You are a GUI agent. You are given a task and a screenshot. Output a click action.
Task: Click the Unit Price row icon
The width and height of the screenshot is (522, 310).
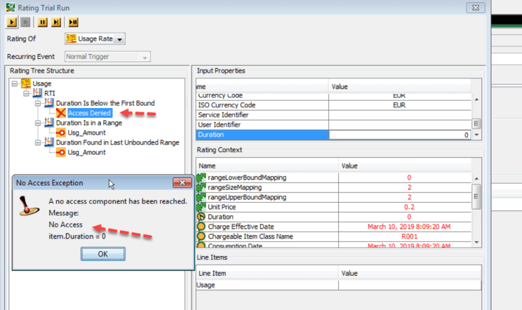coord(201,207)
